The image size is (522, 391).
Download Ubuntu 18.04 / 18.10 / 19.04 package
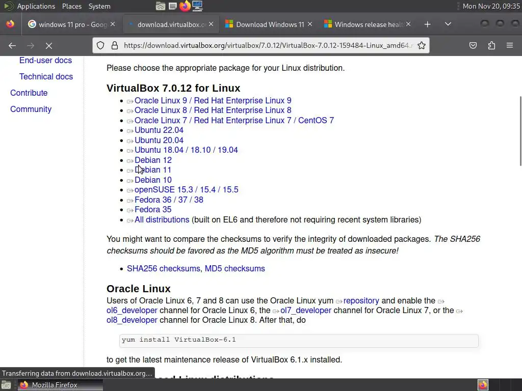tap(186, 150)
